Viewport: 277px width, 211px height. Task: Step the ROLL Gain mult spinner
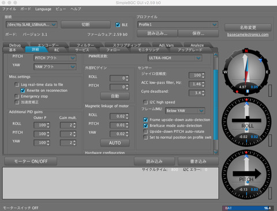point(74,125)
